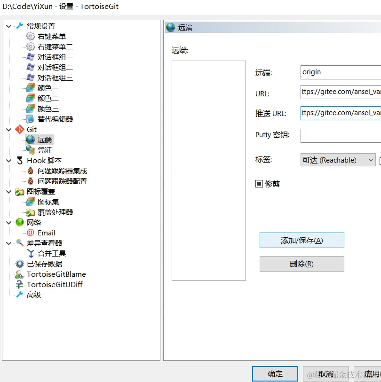Collapse the 网络 tree node
381x382 pixels.
[9, 223]
